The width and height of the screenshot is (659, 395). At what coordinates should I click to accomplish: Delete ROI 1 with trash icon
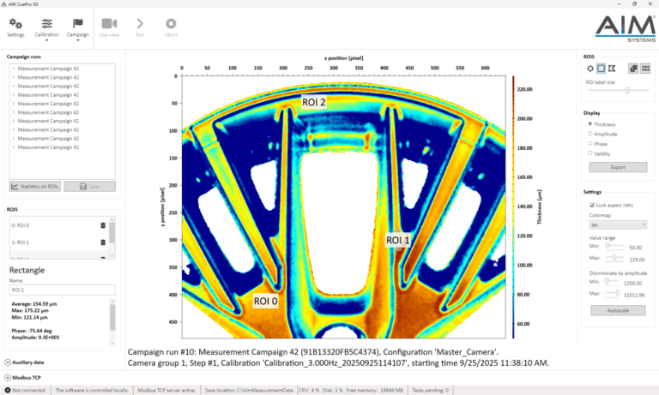pos(103,242)
